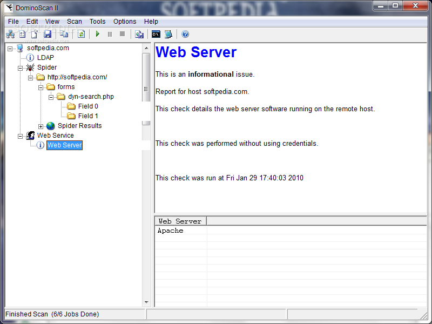
Task: Close the DominoScan II window
Action: (x=416, y=6)
